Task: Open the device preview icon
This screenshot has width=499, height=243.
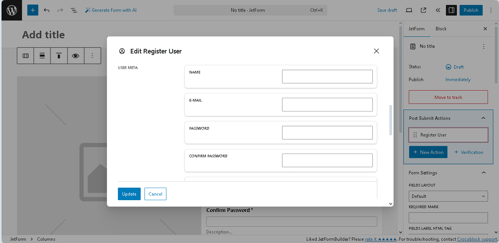Action: pyautogui.click(x=409, y=10)
